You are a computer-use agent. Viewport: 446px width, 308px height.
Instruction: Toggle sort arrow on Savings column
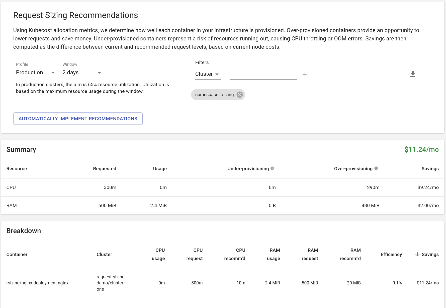pyautogui.click(x=417, y=254)
